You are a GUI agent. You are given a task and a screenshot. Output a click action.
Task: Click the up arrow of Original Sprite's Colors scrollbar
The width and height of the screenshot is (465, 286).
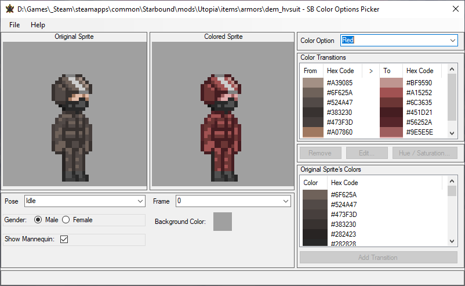[x=452, y=181]
